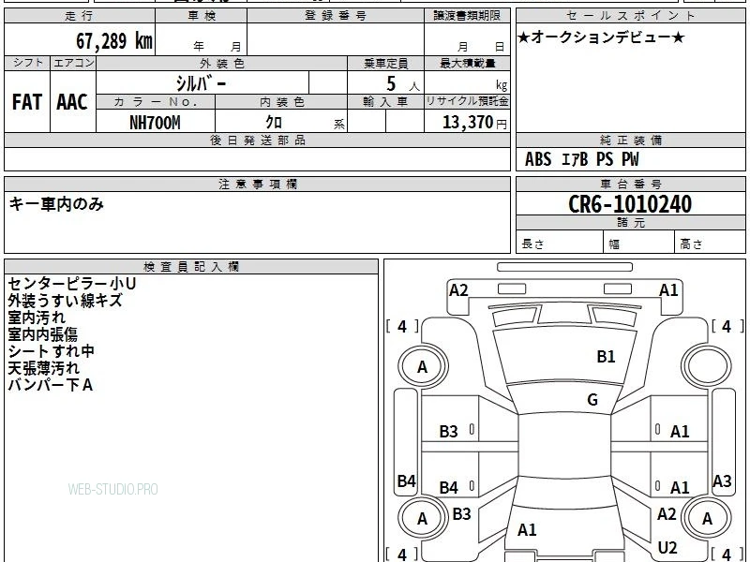Select the シフト header cell
750x562 pixels.
(x=27, y=63)
